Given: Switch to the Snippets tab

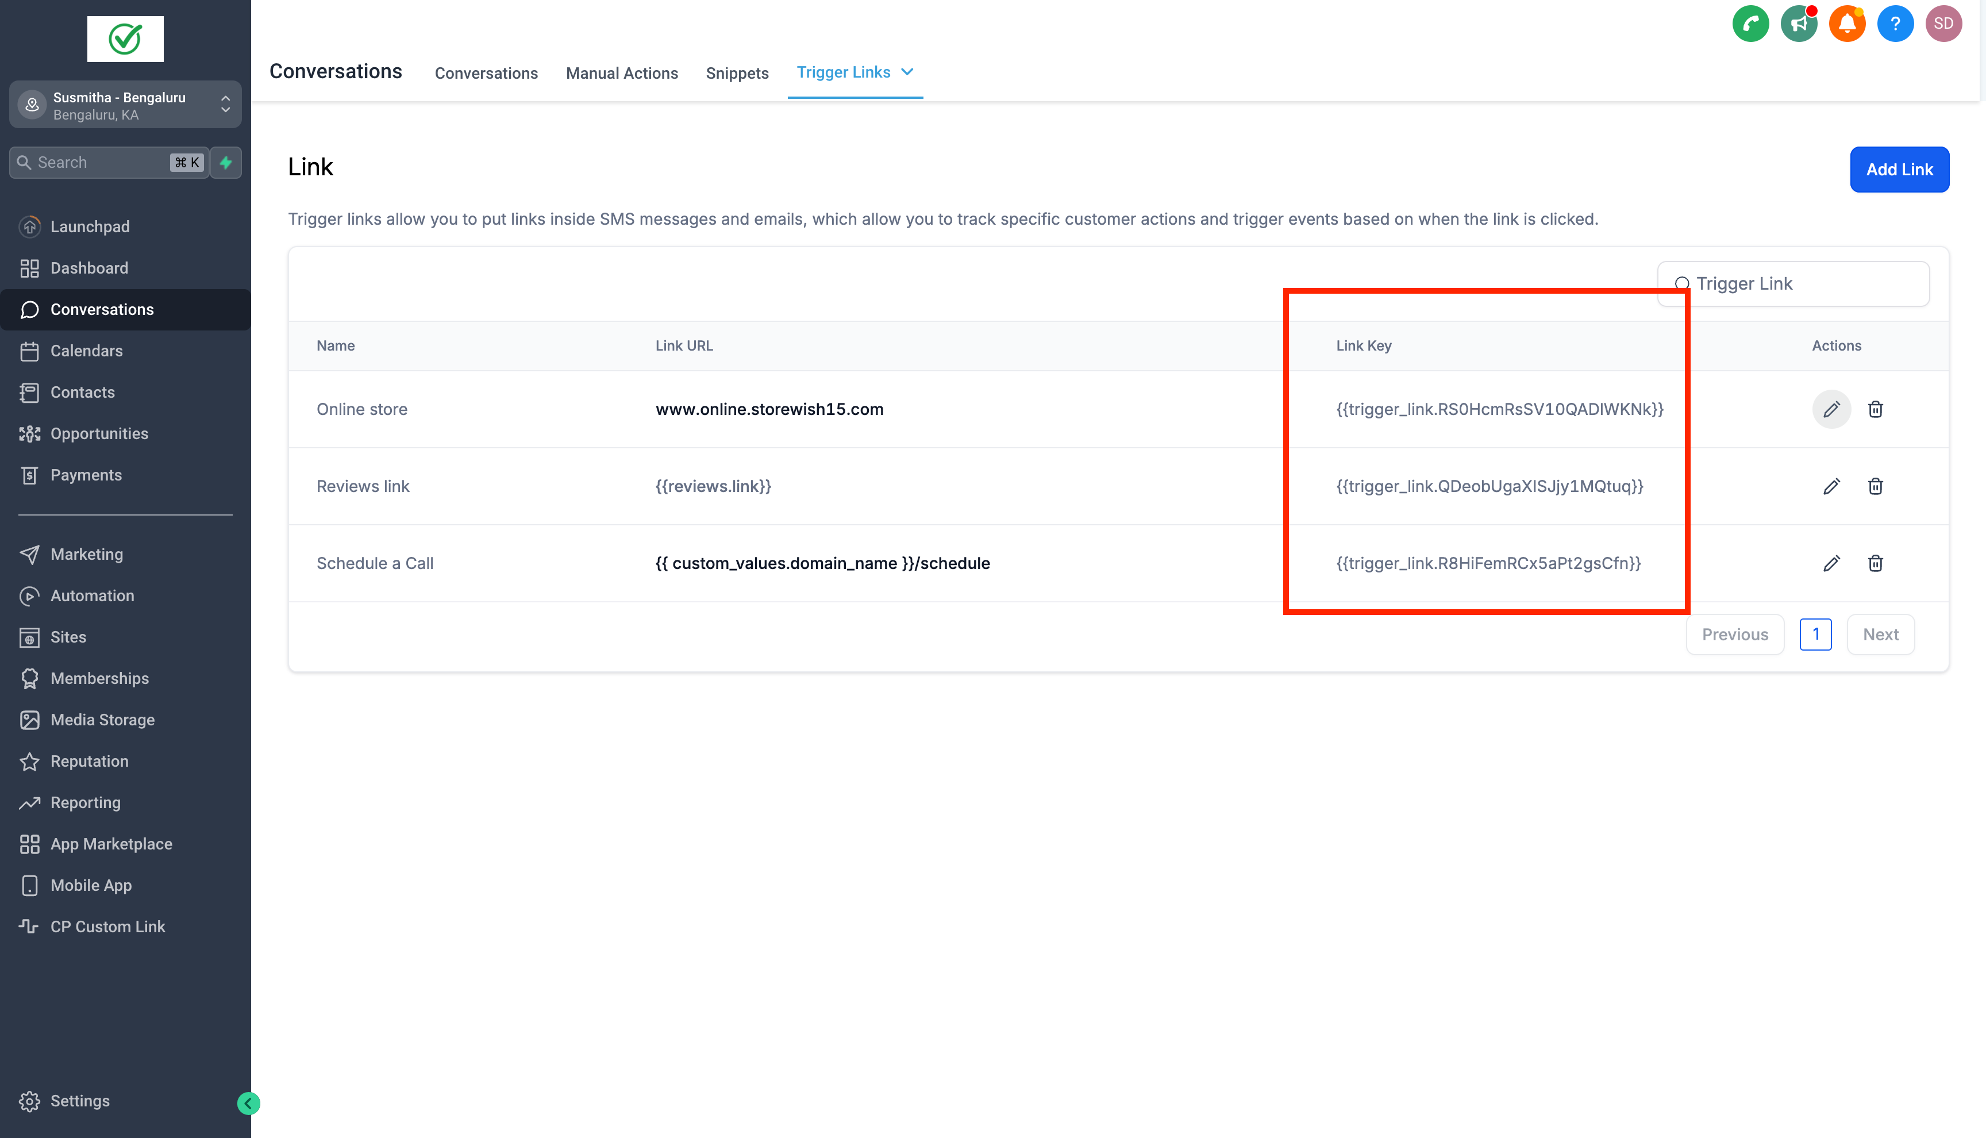Looking at the screenshot, I should click(x=737, y=72).
